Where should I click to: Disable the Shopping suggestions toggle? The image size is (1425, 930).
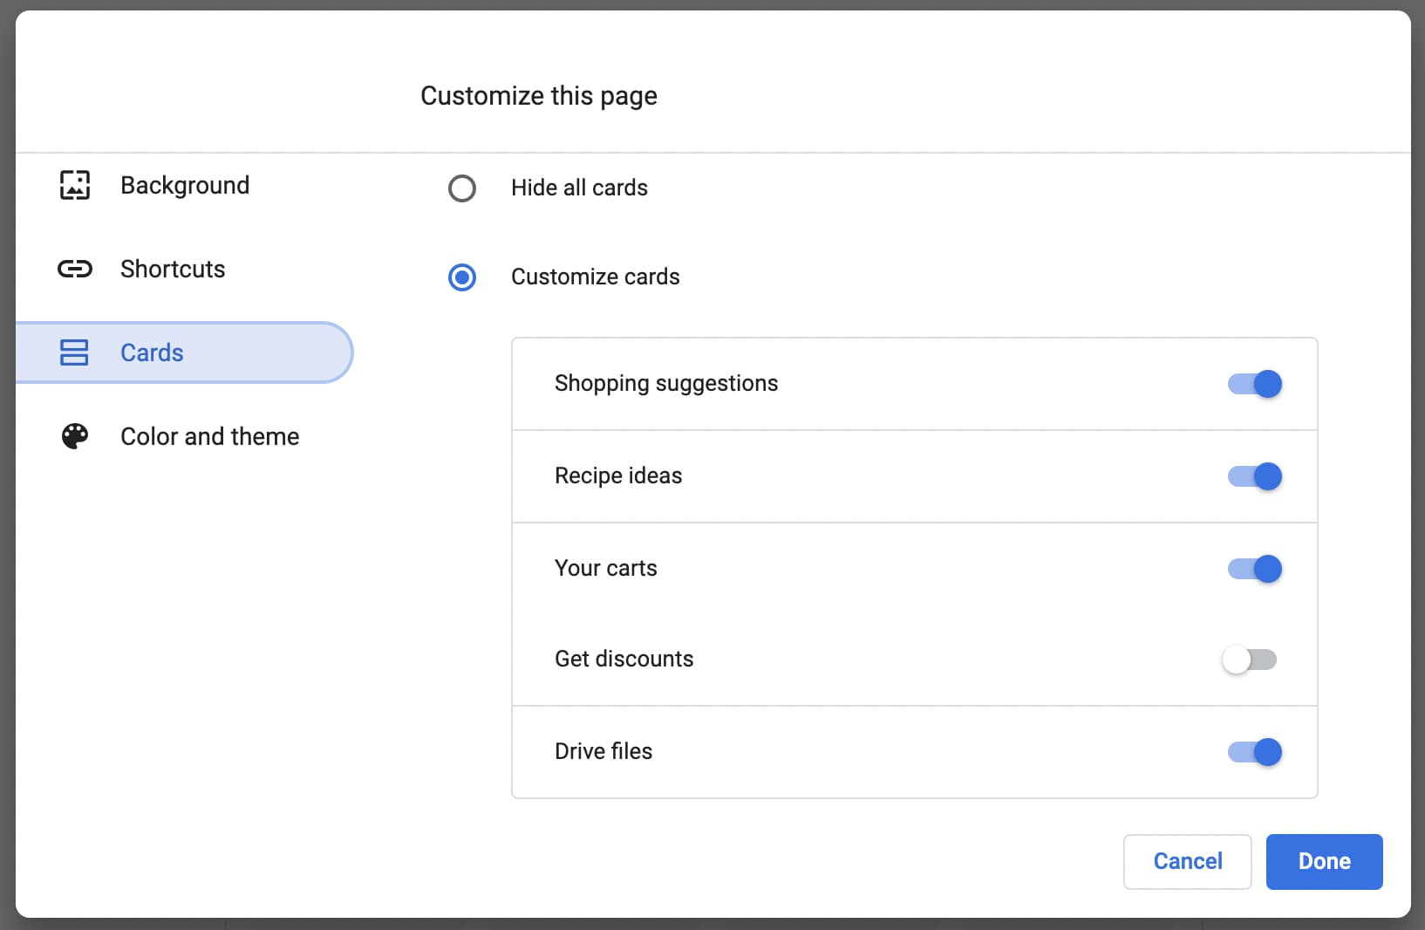pos(1255,384)
